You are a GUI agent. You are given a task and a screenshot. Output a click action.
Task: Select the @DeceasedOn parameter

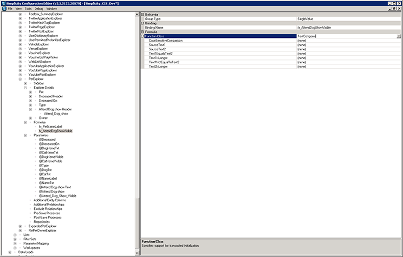click(x=49, y=144)
